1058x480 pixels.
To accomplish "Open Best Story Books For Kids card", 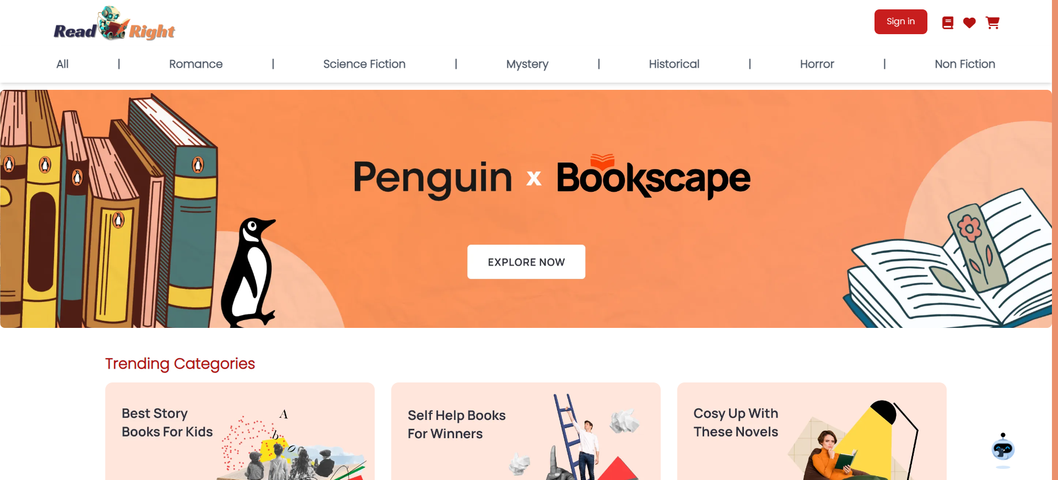I will [x=240, y=431].
